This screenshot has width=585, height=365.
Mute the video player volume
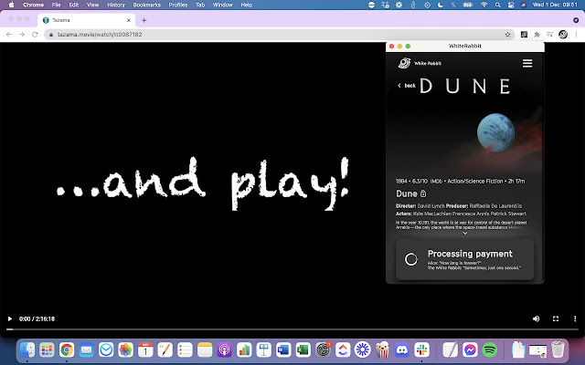coord(537,318)
